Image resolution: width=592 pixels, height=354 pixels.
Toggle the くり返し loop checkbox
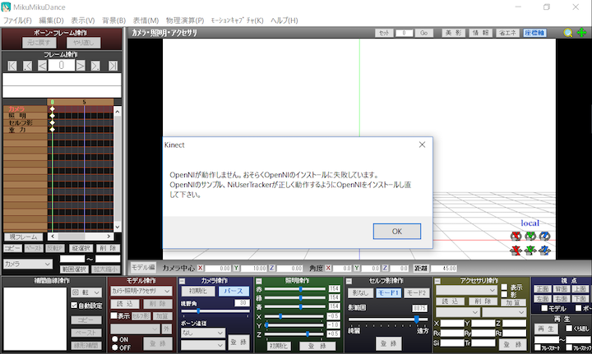569,329
